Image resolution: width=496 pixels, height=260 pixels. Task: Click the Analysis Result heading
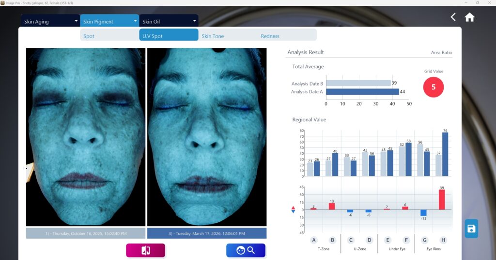[305, 52]
